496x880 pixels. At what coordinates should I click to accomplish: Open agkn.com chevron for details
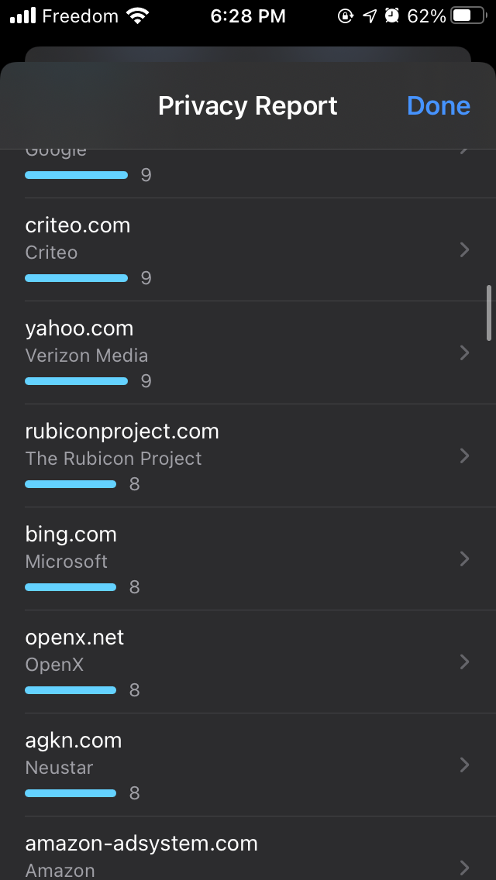point(464,765)
